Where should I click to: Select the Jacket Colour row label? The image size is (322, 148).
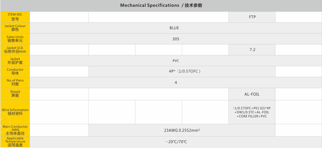pyautogui.click(x=15, y=28)
